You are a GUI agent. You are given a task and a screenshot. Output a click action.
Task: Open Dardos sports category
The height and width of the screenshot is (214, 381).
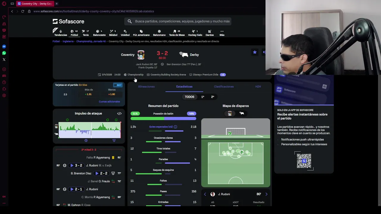click(x=210, y=33)
